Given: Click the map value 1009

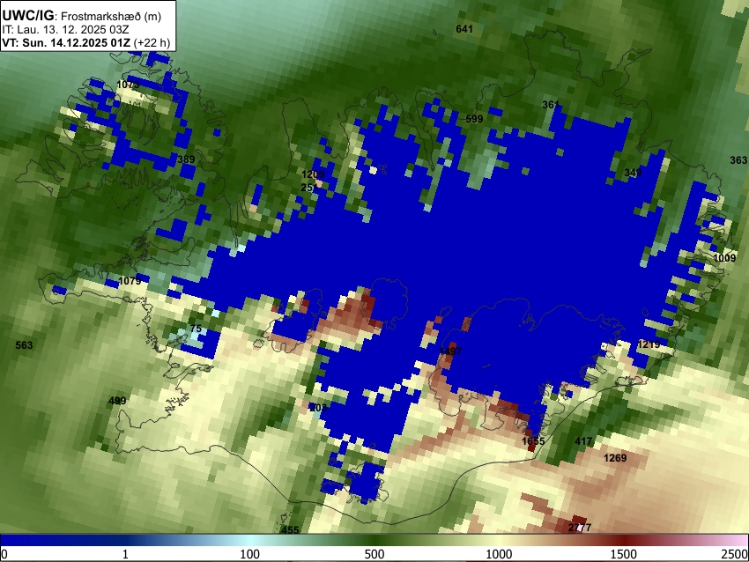Looking at the screenshot, I should [724, 258].
